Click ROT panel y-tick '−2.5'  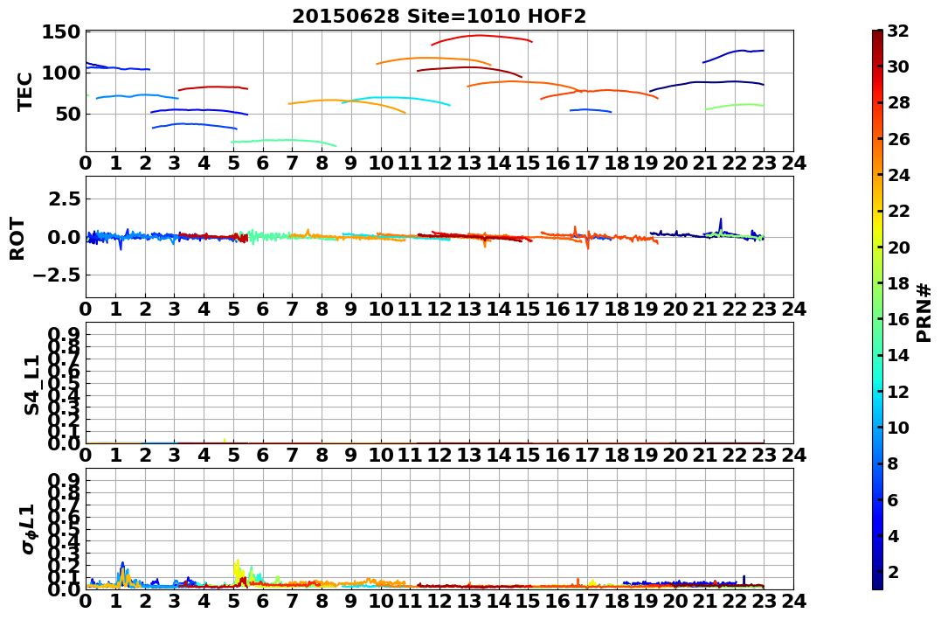pos(57,275)
